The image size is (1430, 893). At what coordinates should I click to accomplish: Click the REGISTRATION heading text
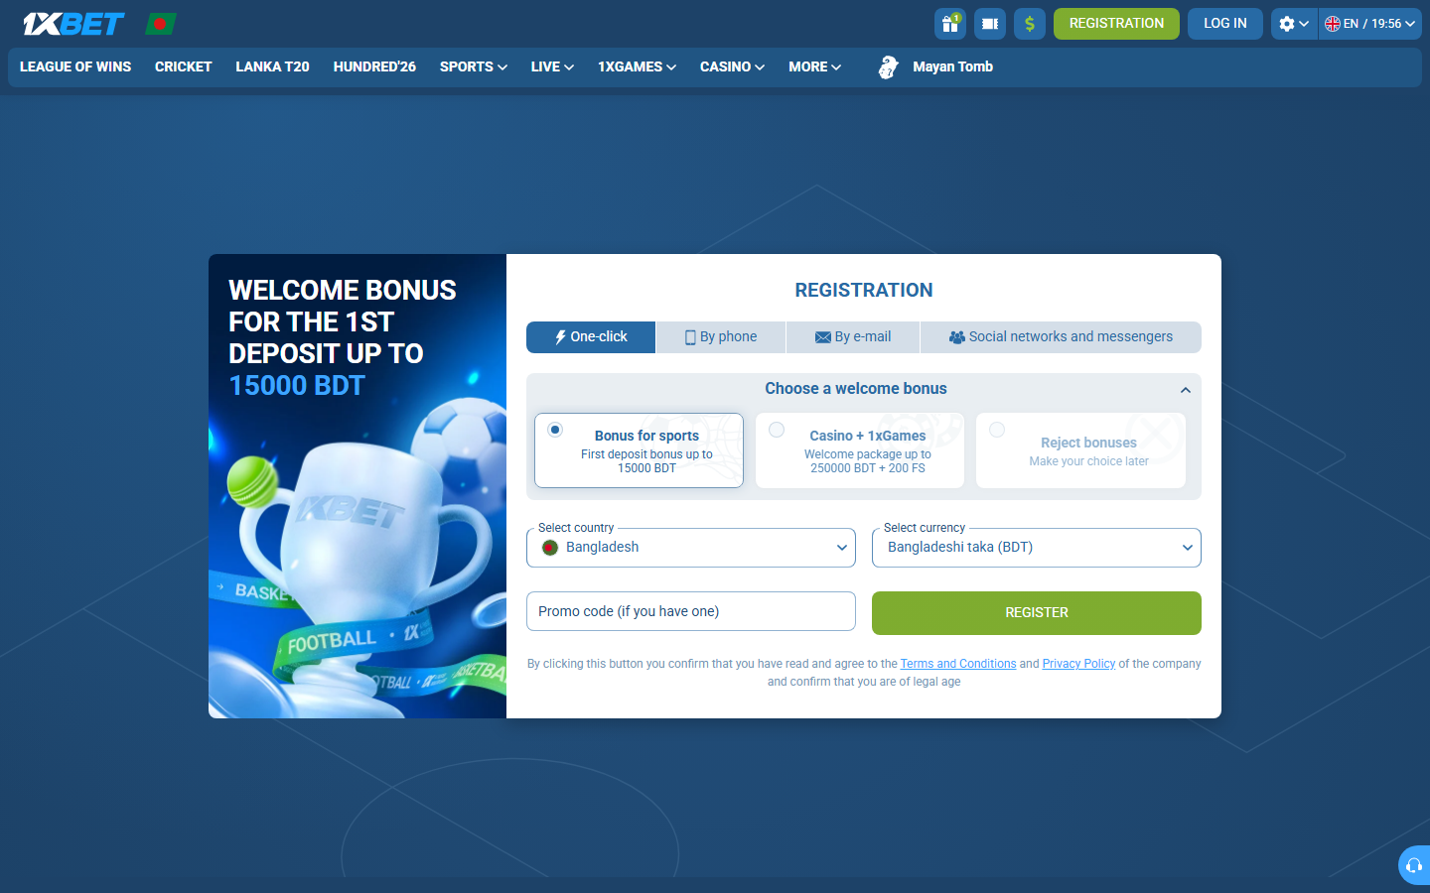click(864, 290)
